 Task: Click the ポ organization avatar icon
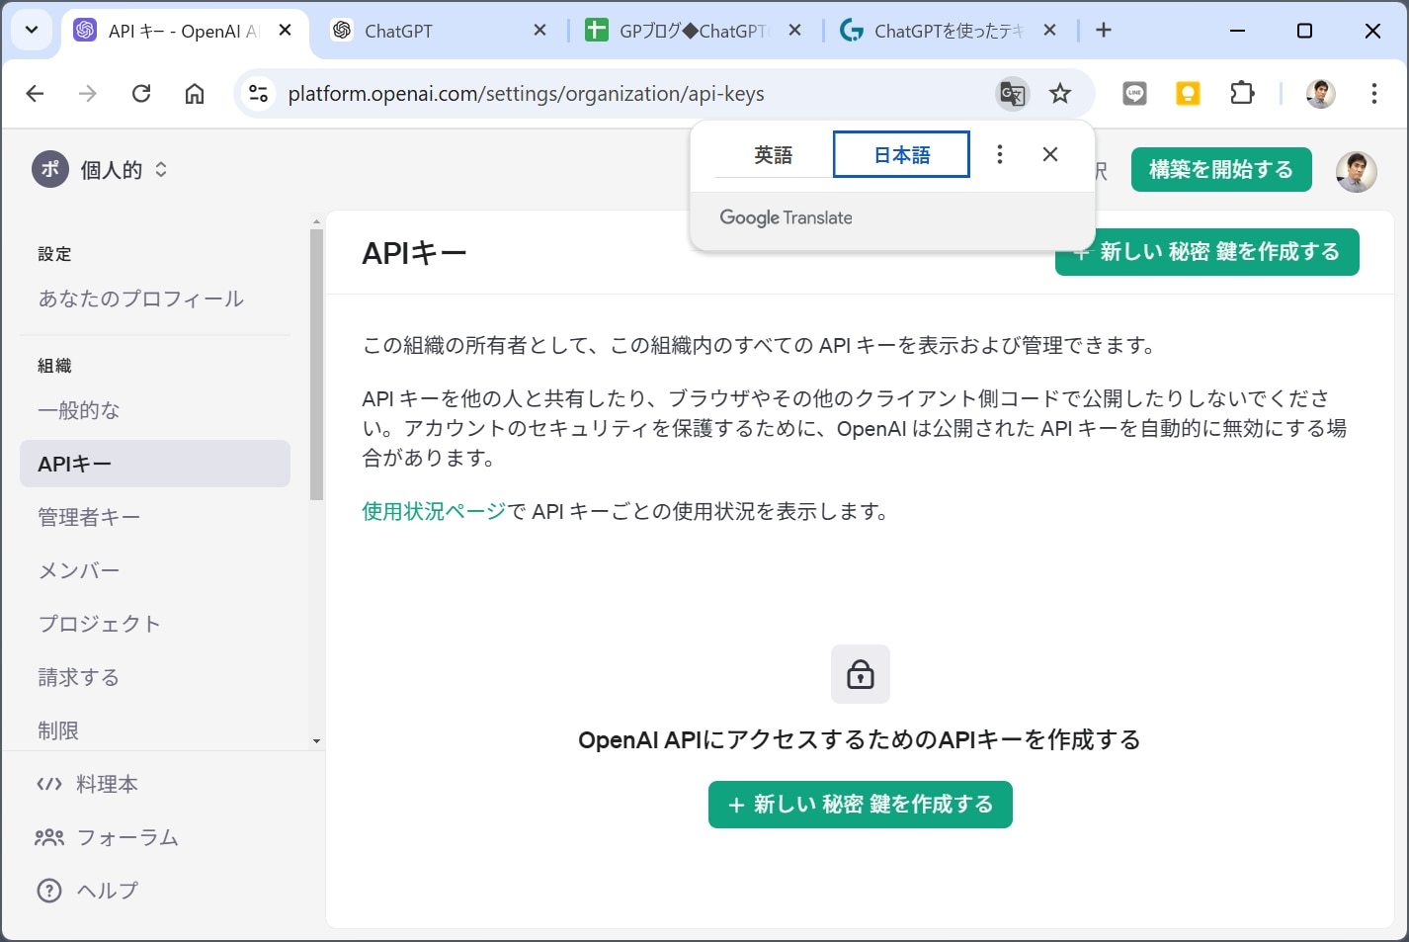50,169
